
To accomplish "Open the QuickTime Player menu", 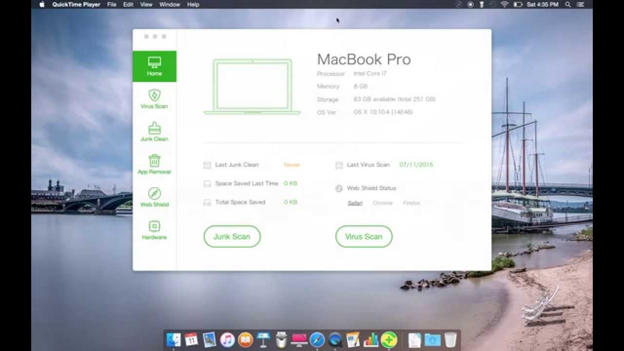I will click(x=76, y=4).
